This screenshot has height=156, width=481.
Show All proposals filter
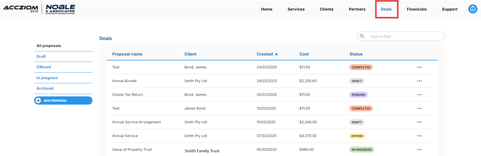pyautogui.click(x=49, y=46)
